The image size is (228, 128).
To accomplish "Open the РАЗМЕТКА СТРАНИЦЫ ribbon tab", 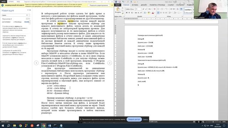I will [157, 5].
